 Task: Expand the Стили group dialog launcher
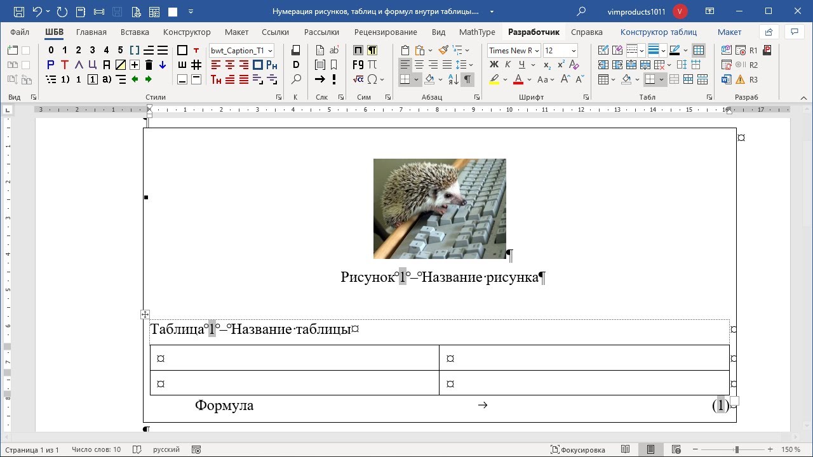point(279,97)
